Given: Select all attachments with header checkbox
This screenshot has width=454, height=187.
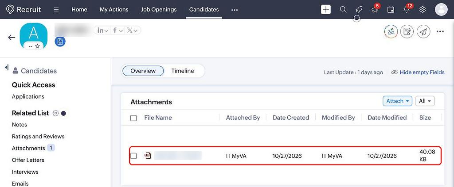Looking at the screenshot, I should coord(133,118).
